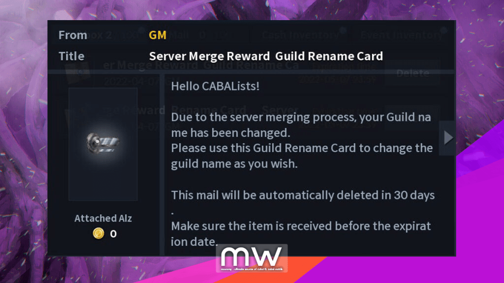Click the Alz amount showing 0
Viewport: 504px width, 283px height.
(113, 233)
